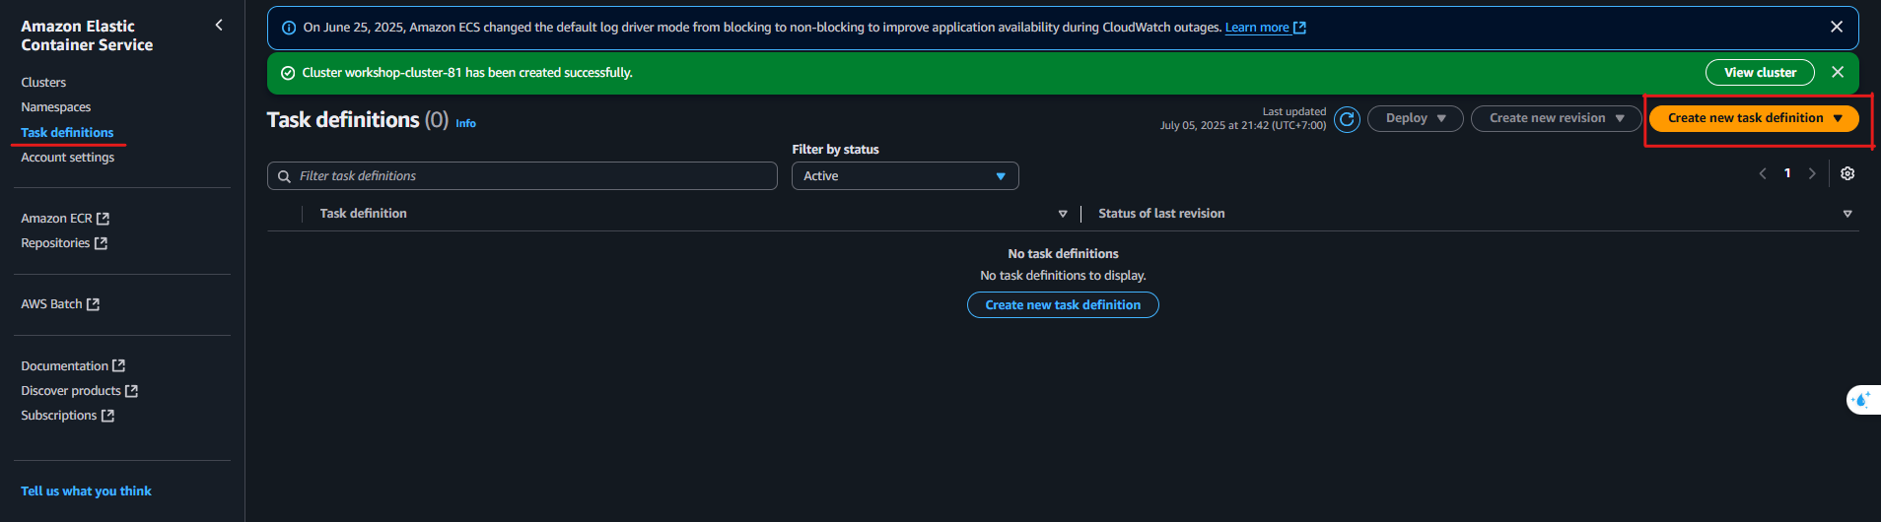Click Learn more link in banner

(x=1265, y=28)
